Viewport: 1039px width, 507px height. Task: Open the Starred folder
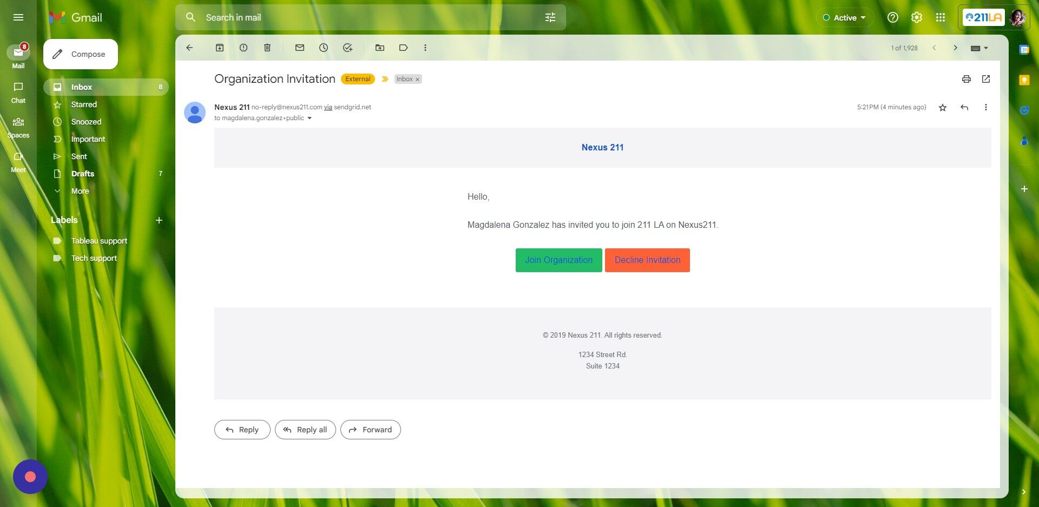(x=106, y=104)
